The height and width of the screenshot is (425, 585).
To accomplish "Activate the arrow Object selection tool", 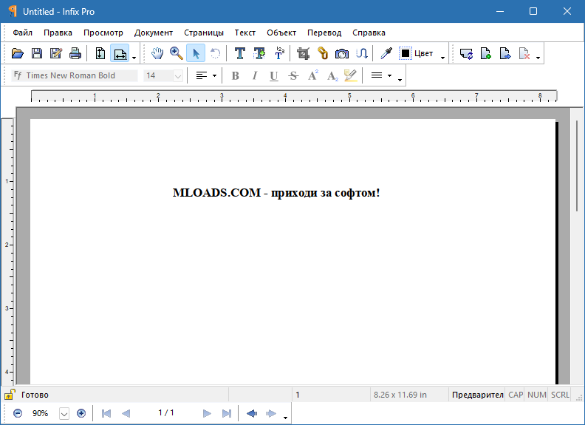I will tap(196, 53).
